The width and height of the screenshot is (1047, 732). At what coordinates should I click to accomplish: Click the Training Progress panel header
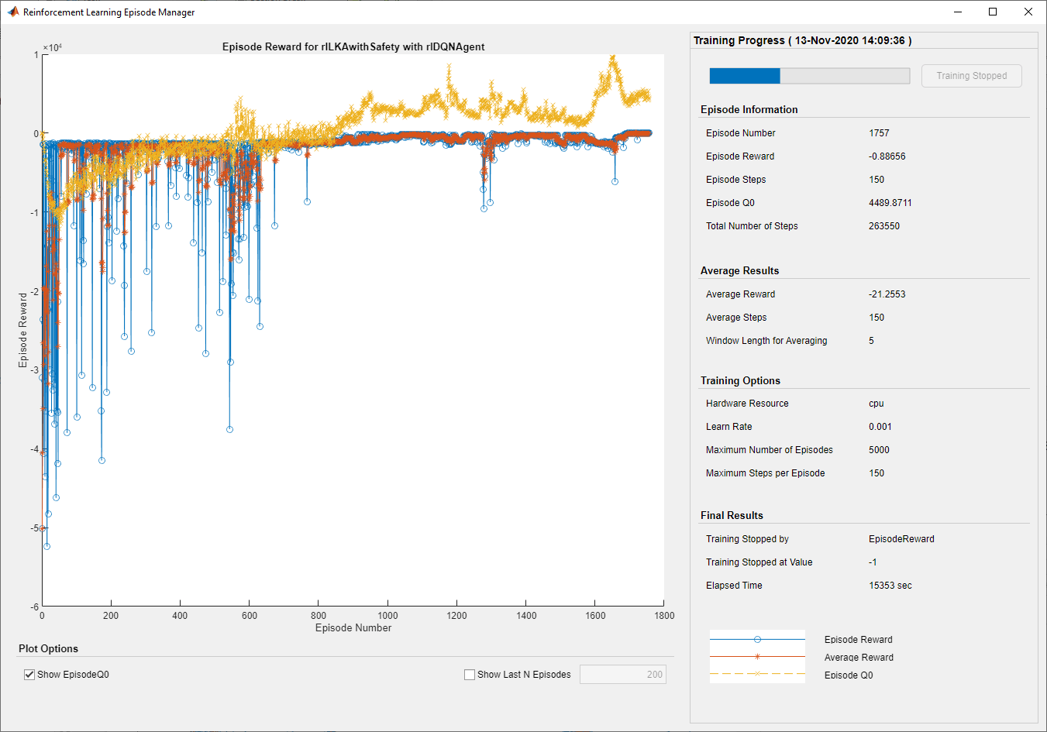coord(802,40)
